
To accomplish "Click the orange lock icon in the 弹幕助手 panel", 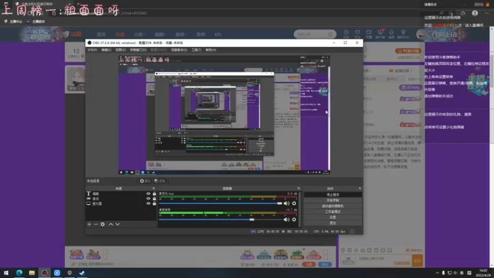I will click(488, 4).
